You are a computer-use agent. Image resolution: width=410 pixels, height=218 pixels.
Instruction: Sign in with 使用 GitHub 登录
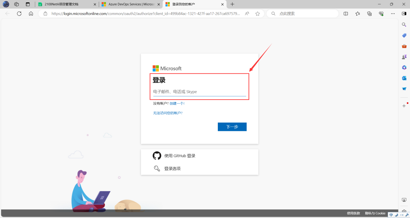(x=200, y=156)
